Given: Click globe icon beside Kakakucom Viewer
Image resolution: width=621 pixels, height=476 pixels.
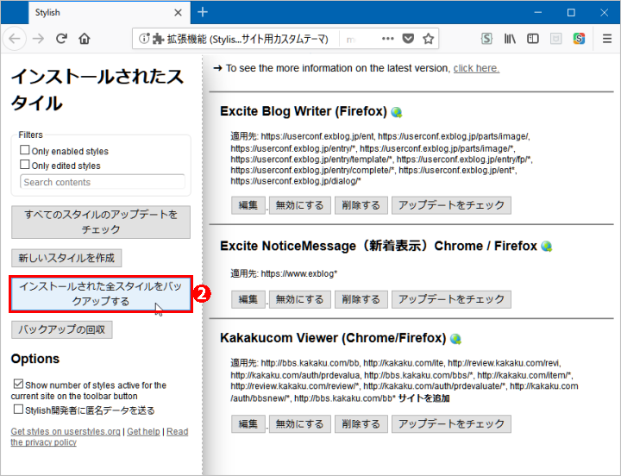Looking at the screenshot, I should click(x=456, y=339).
